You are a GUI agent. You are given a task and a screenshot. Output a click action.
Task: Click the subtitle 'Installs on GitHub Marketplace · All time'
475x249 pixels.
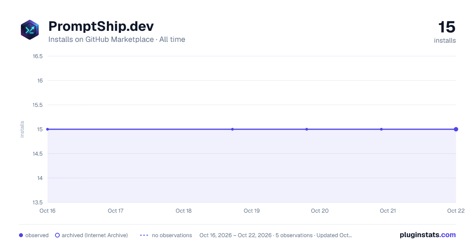point(117,40)
